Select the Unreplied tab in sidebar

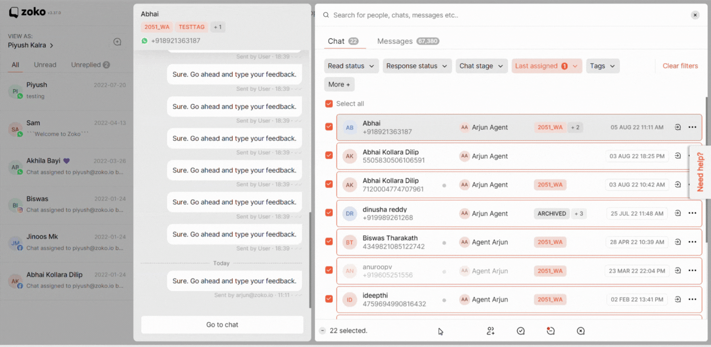click(90, 65)
